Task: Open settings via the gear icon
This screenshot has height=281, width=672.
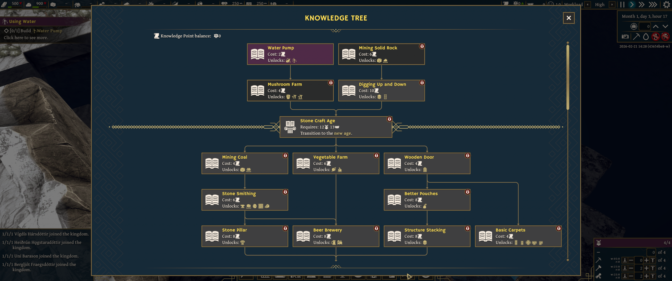Action: click(666, 4)
